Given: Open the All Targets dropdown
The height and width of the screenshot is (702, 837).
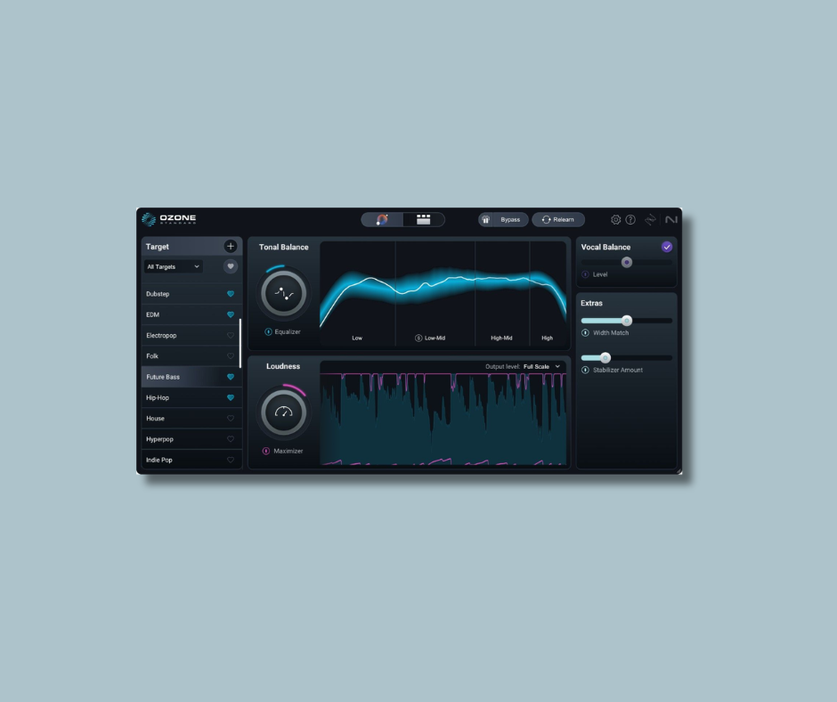Looking at the screenshot, I should pyautogui.click(x=173, y=266).
